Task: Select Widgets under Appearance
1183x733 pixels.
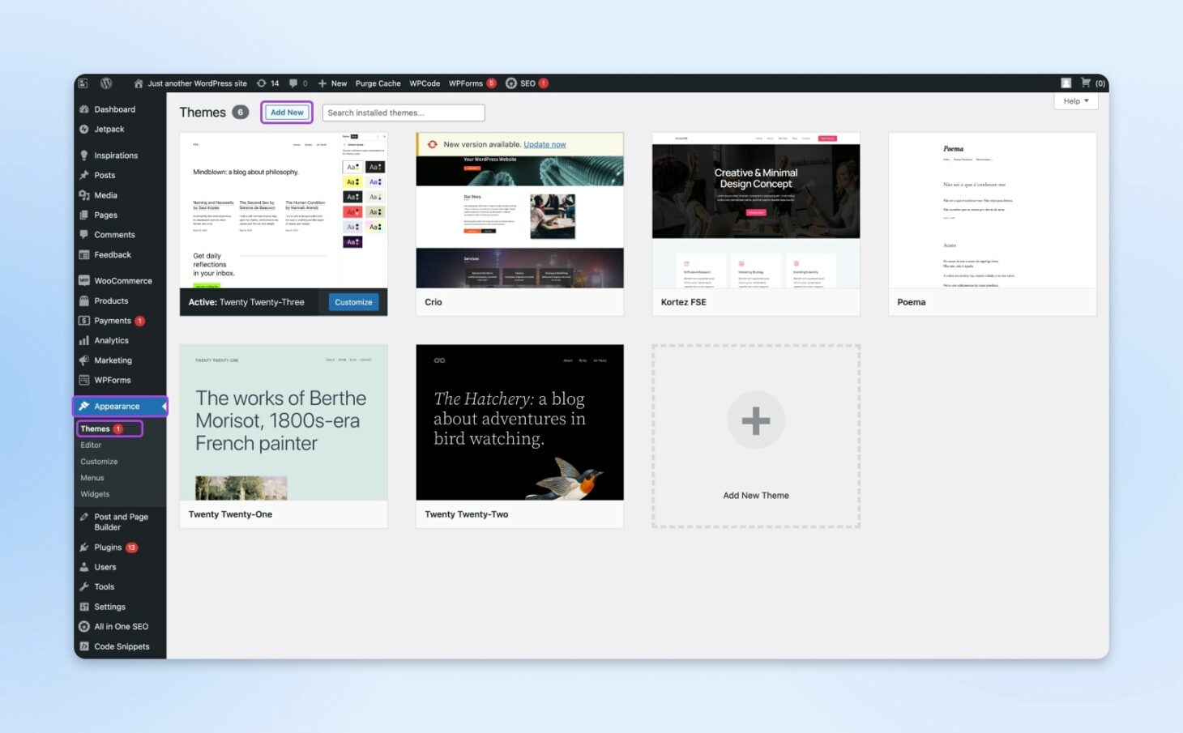Action: pos(95,493)
